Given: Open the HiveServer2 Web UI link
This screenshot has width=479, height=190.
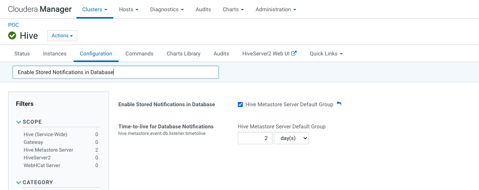Looking at the screenshot, I should pyautogui.click(x=270, y=54).
